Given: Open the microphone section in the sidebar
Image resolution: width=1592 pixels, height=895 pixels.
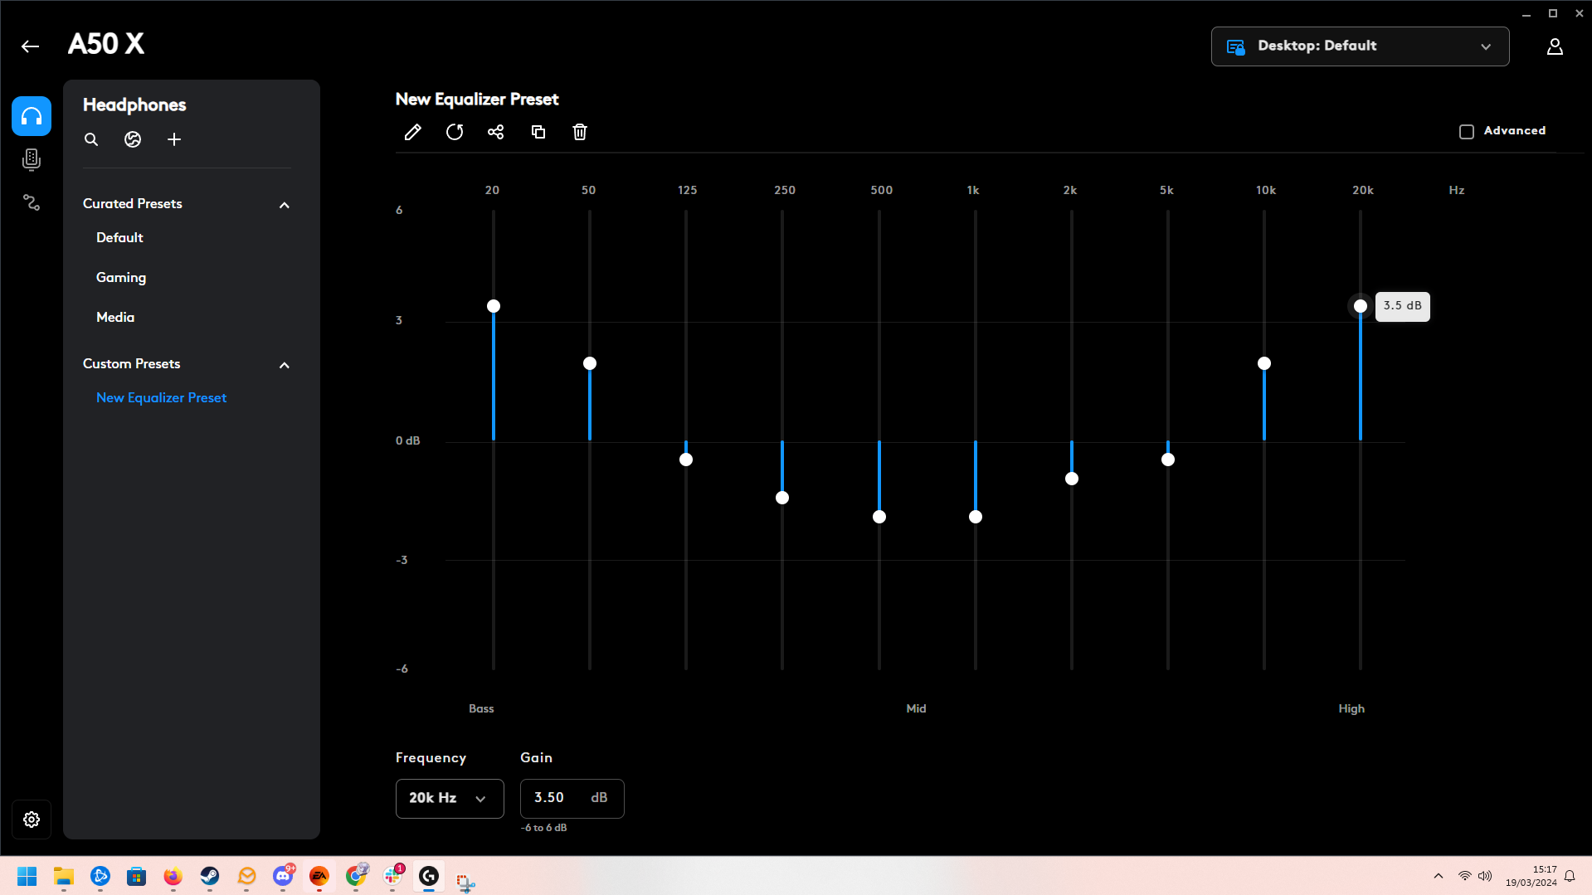Looking at the screenshot, I should (x=32, y=159).
